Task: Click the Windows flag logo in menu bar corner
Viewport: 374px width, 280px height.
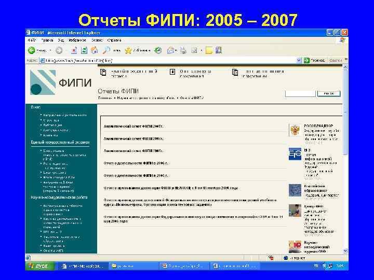Action: (342, 40)
